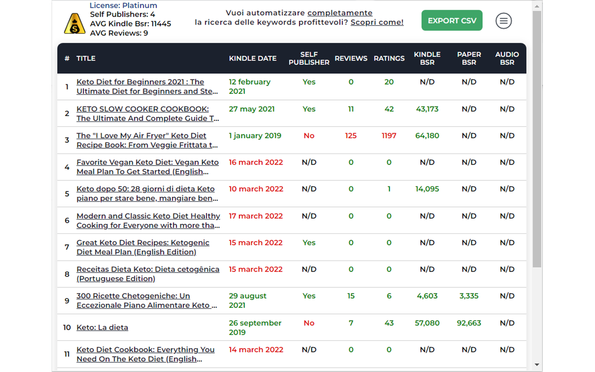Image resolution: width=595 pixels, height=372 pixels.
Task: Click scrollbar up arrow
Action: (537, 5)
